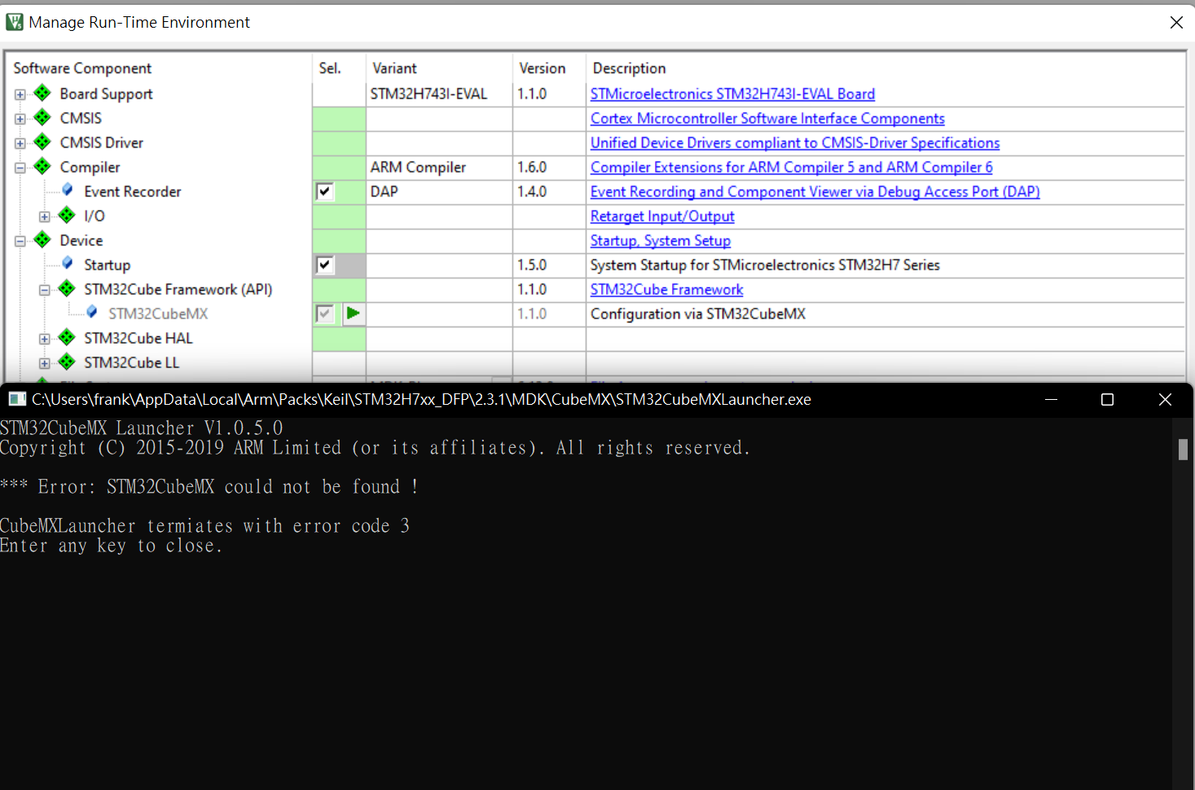Close the STM32CubeMXLauncher console window
Screen dimensions: 1195x790
[x=1165, y=399]
